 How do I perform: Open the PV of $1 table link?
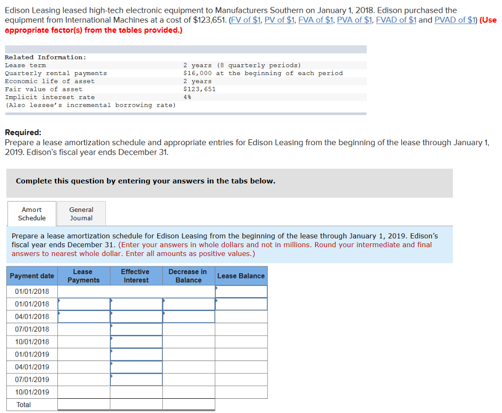(279, 20)
